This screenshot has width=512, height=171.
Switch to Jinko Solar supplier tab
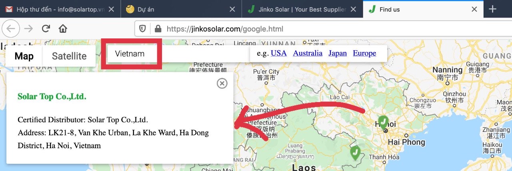(302, 9)
